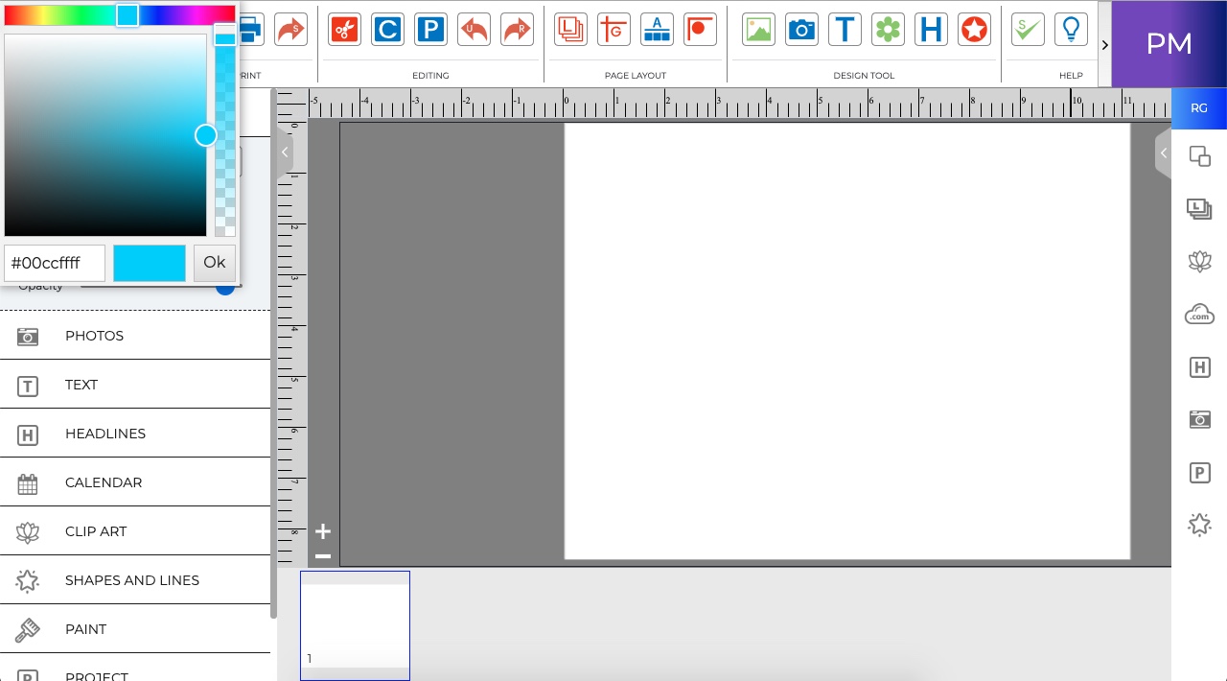Expand the arrow next to PM logo
Screen dimensions: 1227x681
(1104, 44)
